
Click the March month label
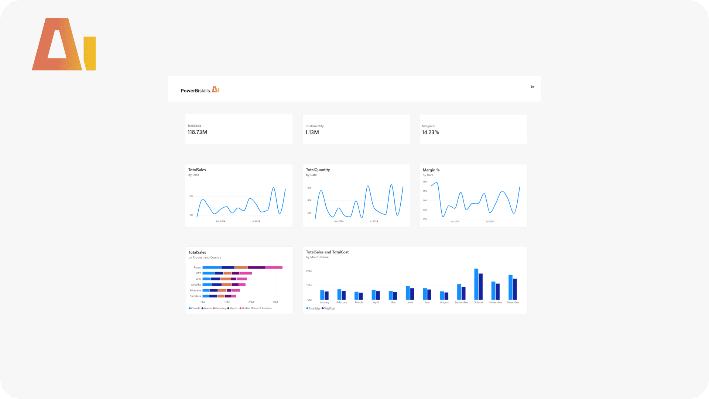tap(359, 303)
